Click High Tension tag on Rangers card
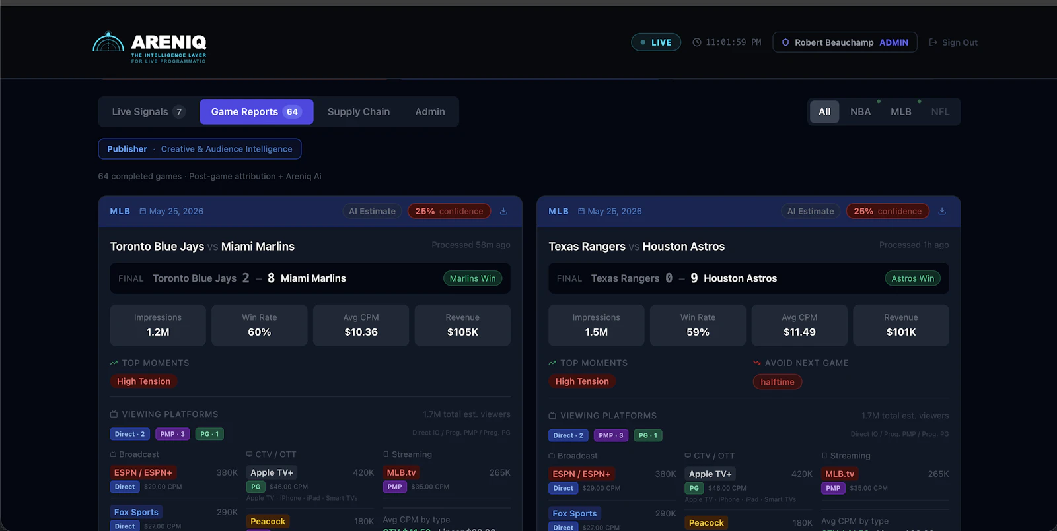The image size is (1057, 531). coord(582,381)
